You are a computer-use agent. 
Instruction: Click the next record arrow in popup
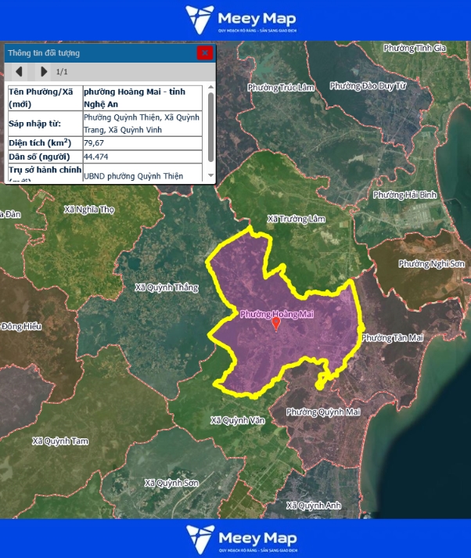(44, 72)
